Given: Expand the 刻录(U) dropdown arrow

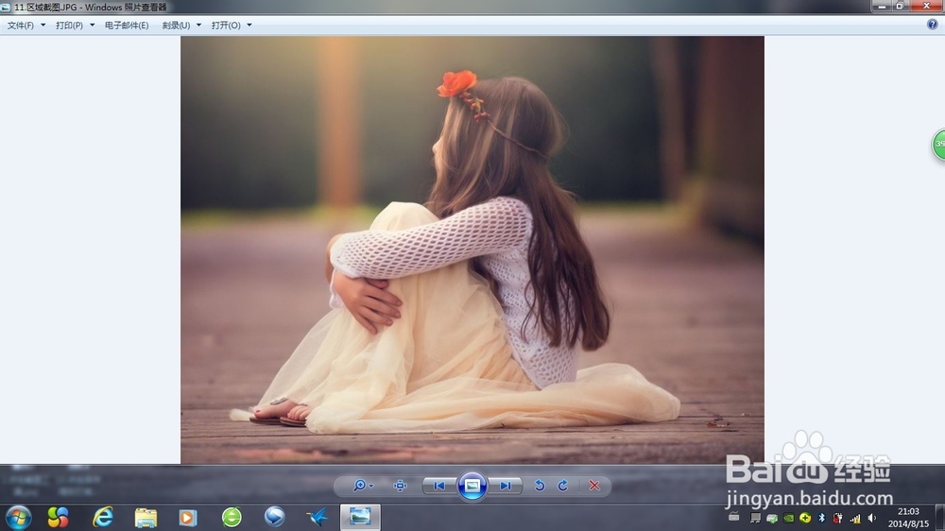Looking at the screenshot, I should point(198,26).
